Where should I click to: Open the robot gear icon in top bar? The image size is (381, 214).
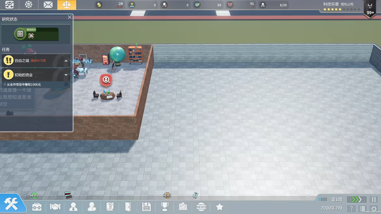pos(29,5)
